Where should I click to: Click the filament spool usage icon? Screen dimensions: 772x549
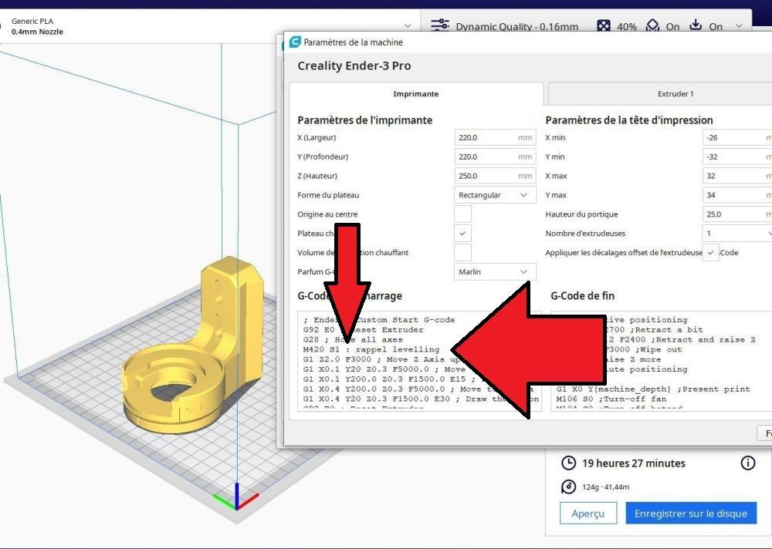point(568,487)
